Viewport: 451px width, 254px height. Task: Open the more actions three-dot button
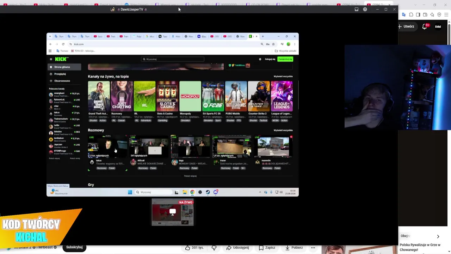pos(313,248)
